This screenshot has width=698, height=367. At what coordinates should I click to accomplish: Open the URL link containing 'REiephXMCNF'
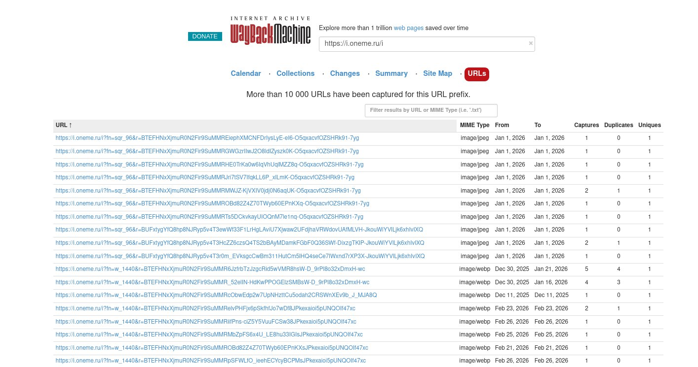click(x=207, y=138)
